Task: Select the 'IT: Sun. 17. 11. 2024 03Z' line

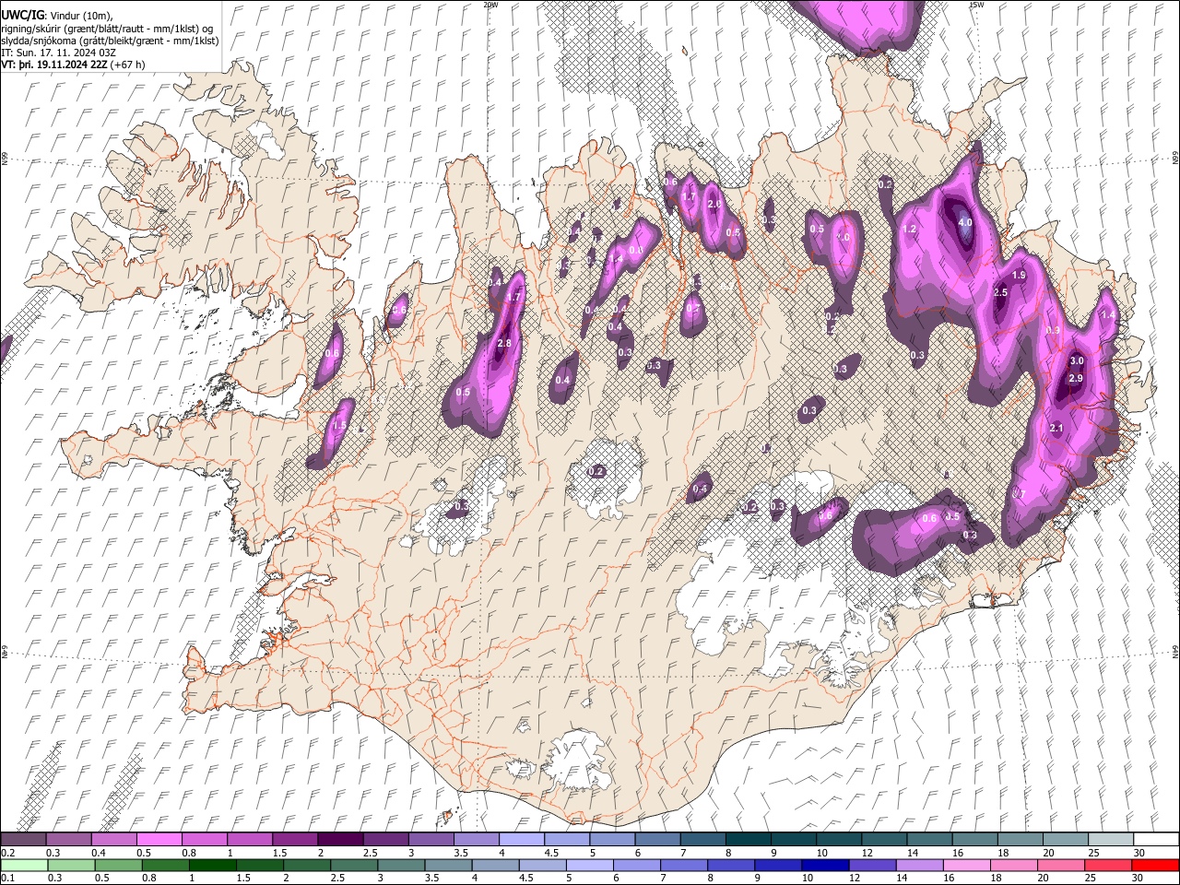Action: tap(59, 53)
